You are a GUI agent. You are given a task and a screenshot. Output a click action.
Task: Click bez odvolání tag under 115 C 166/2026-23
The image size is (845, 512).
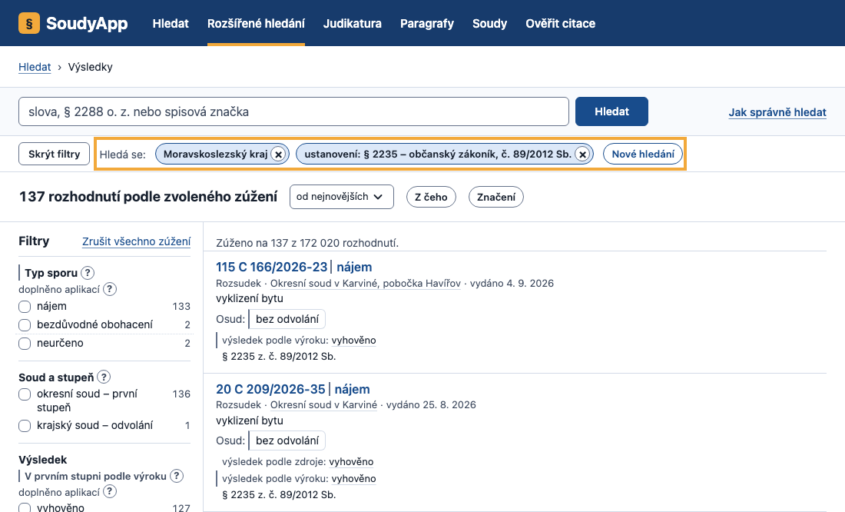(x=287, y=319)
